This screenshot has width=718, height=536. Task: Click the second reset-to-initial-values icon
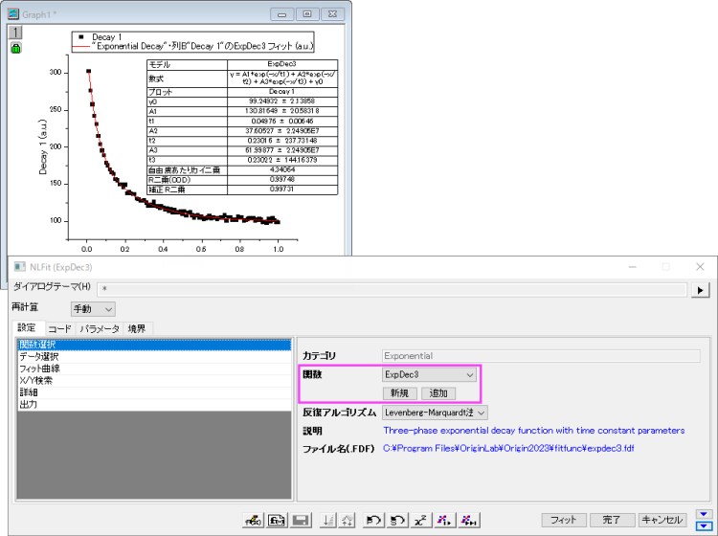pyautogui.click(x=397, y=520)
